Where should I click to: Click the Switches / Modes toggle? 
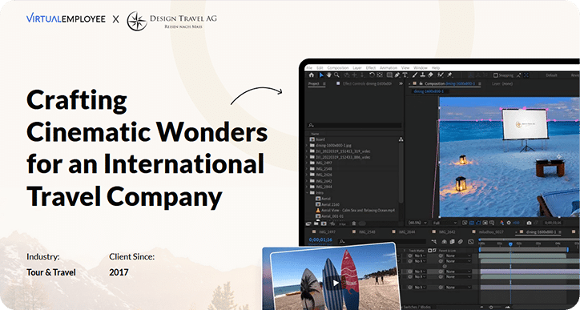(x=416, y=307)
